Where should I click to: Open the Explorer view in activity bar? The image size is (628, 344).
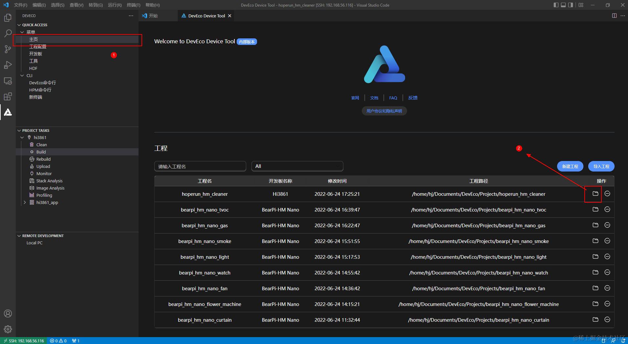tap(8, 18)
